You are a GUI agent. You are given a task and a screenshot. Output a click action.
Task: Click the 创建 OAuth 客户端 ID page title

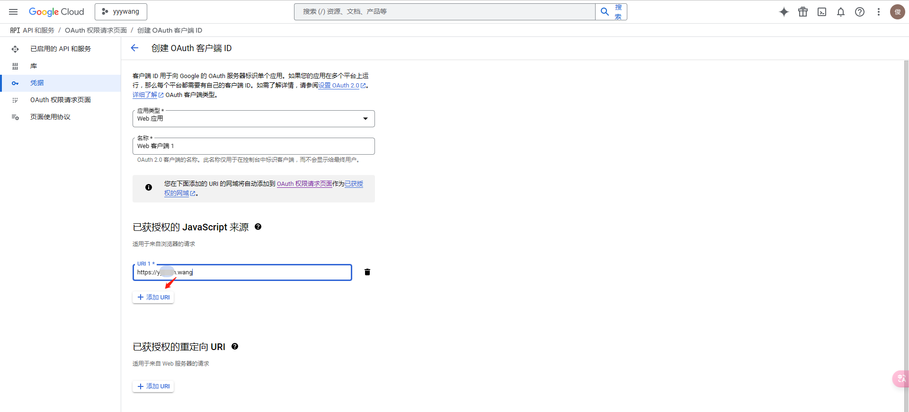[191, 48]
